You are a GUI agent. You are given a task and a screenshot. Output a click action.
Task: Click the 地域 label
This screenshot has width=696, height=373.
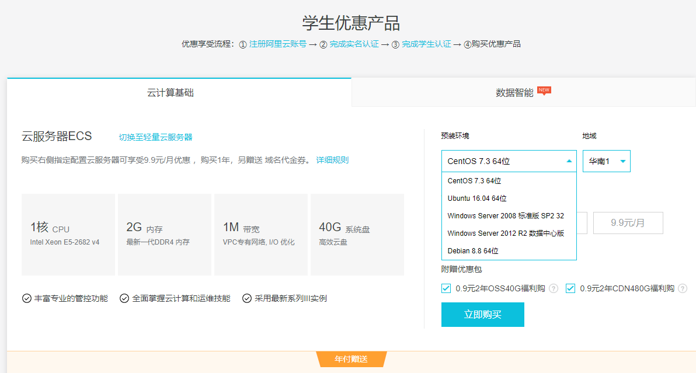tap(590, 136)
